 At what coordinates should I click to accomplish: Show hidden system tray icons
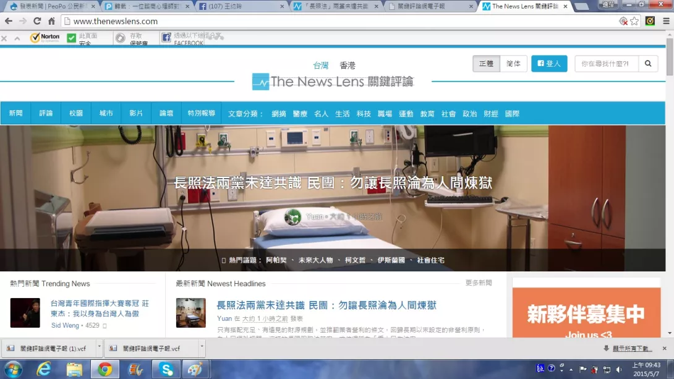click(x=571, y=370)
